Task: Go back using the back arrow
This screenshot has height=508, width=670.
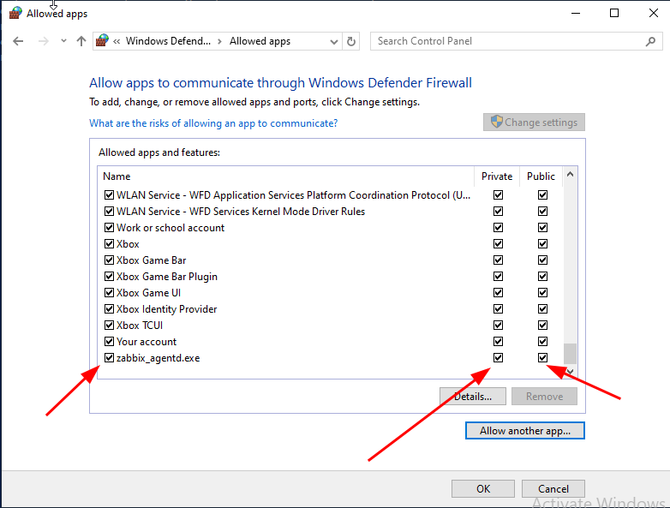Action: tap(18, 41)
